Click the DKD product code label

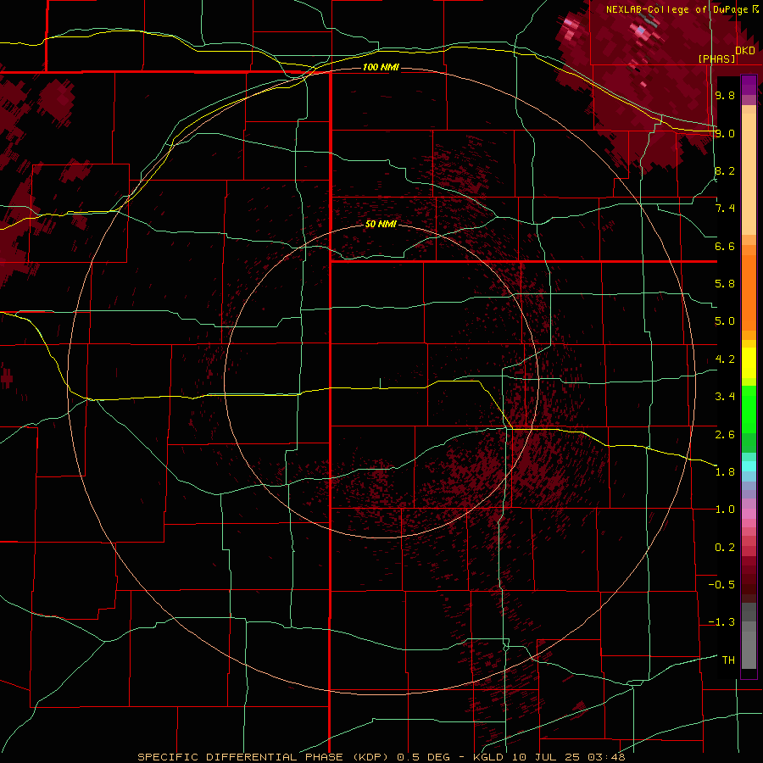point(745,51)
